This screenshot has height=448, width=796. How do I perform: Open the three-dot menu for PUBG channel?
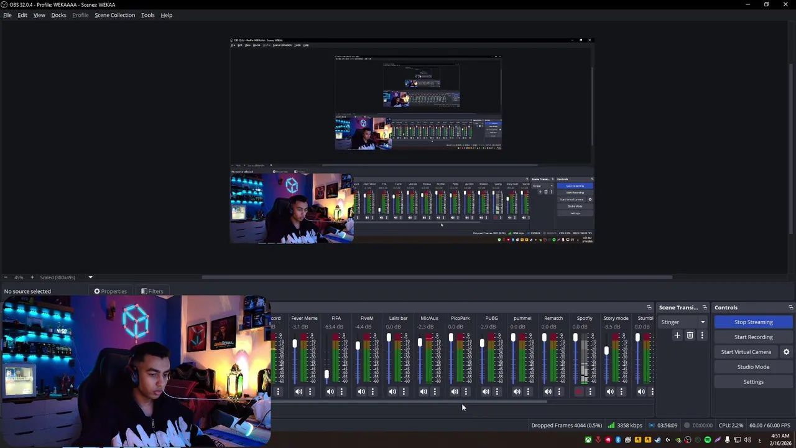point(497,391)
